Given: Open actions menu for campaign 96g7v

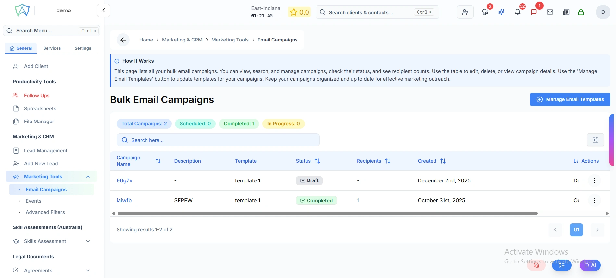Looking at the screenshot, I should 595,180.
